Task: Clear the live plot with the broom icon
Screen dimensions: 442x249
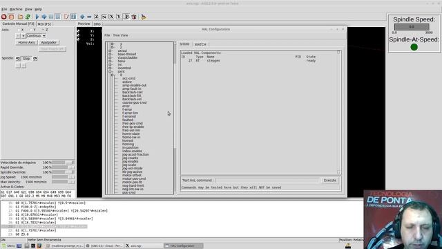Action: (144, 17)
